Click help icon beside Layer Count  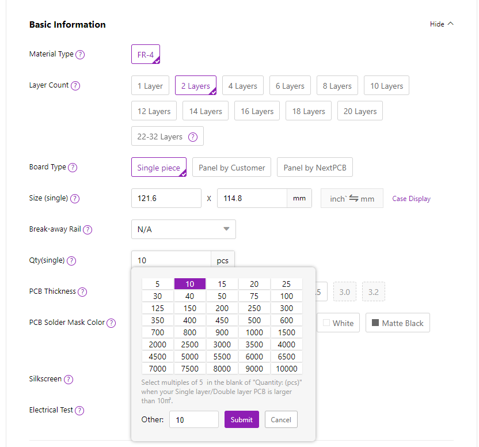click(x=75, y=86)
